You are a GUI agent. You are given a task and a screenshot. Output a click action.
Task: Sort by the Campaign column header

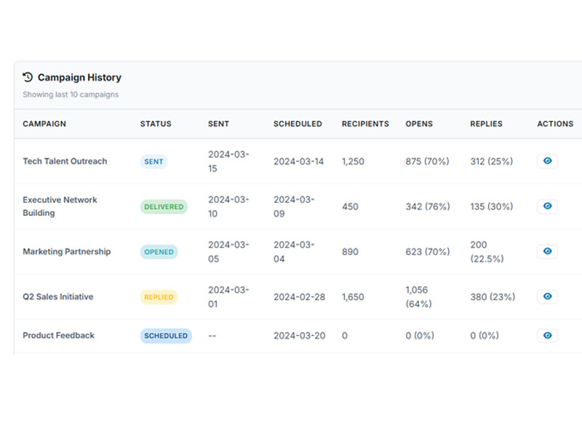pyautogui.click(x=44, y=124)
